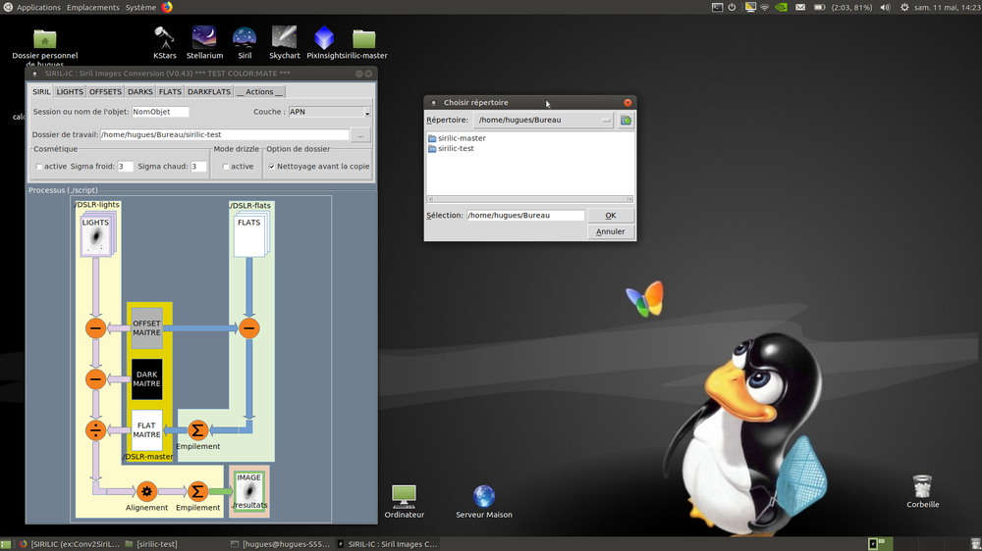Switch to the LIGHTS tab
This screenshot has width=982, height=551.
70,92
